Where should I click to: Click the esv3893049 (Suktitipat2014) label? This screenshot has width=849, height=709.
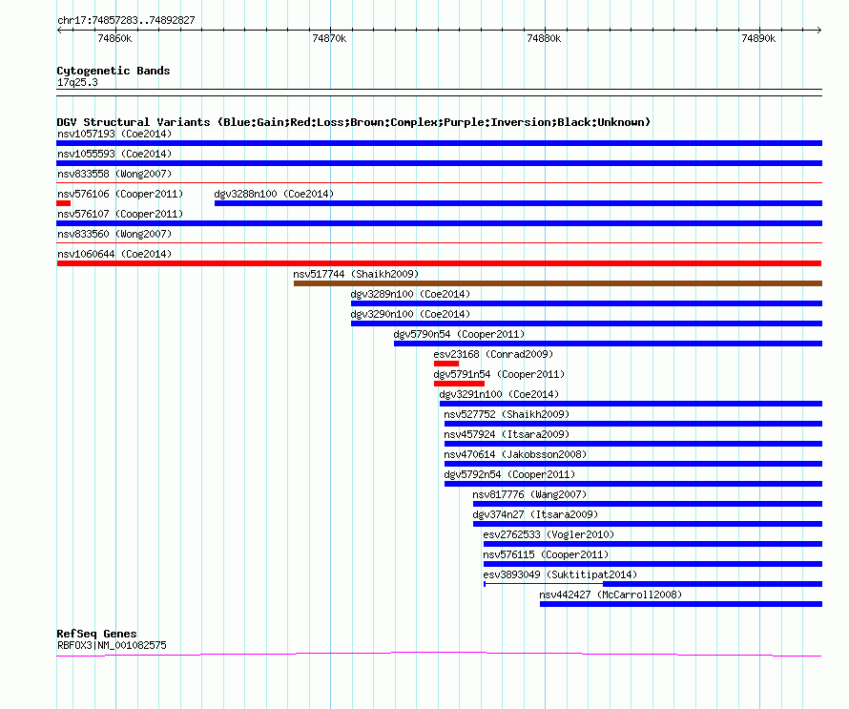pyautogui.click(x=560, y=574)
